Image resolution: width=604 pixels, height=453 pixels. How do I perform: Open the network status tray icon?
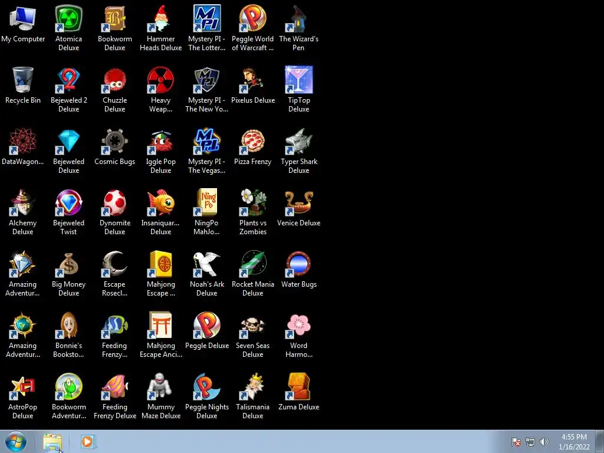530,442
